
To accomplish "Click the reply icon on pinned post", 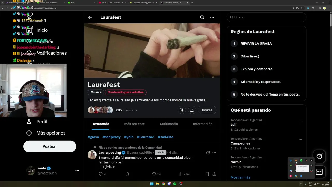I will coord(101,174).
